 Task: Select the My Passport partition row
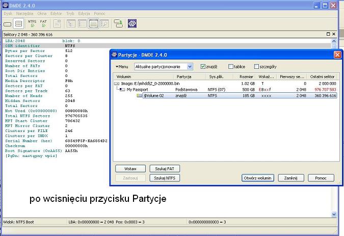click(226, 90)
